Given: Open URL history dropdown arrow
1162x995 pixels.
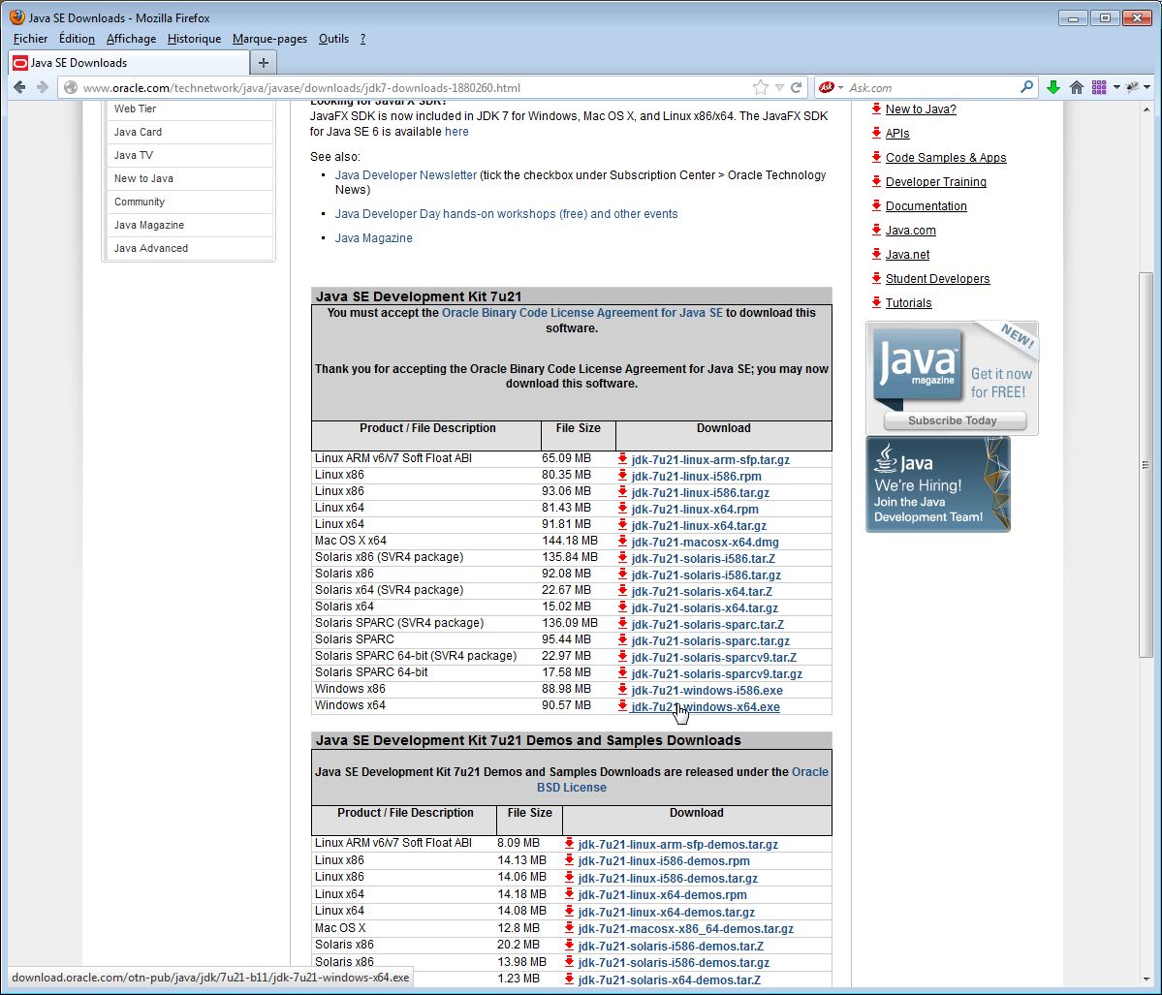Looking at the screenshot, I should pos(779,87).
